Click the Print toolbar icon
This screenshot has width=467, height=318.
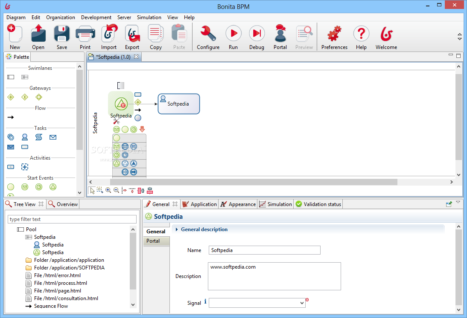click(x=85, y=34)
